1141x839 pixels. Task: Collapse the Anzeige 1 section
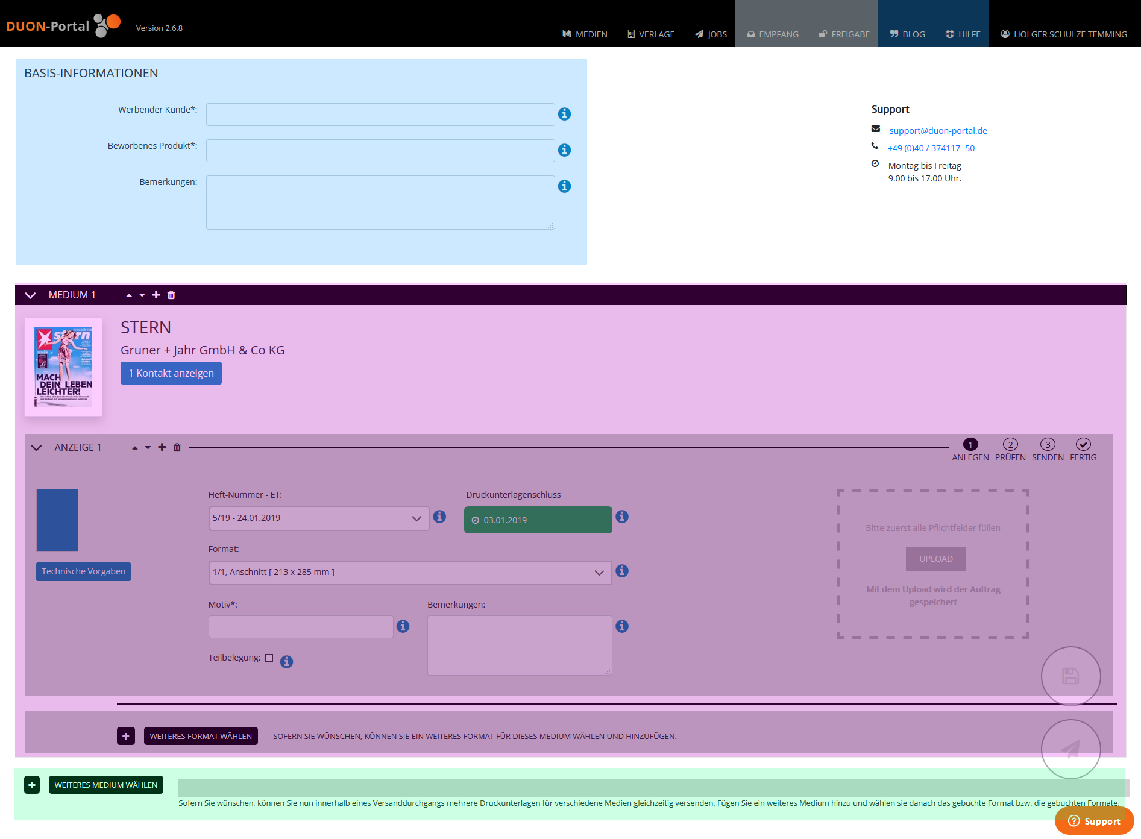36,448
